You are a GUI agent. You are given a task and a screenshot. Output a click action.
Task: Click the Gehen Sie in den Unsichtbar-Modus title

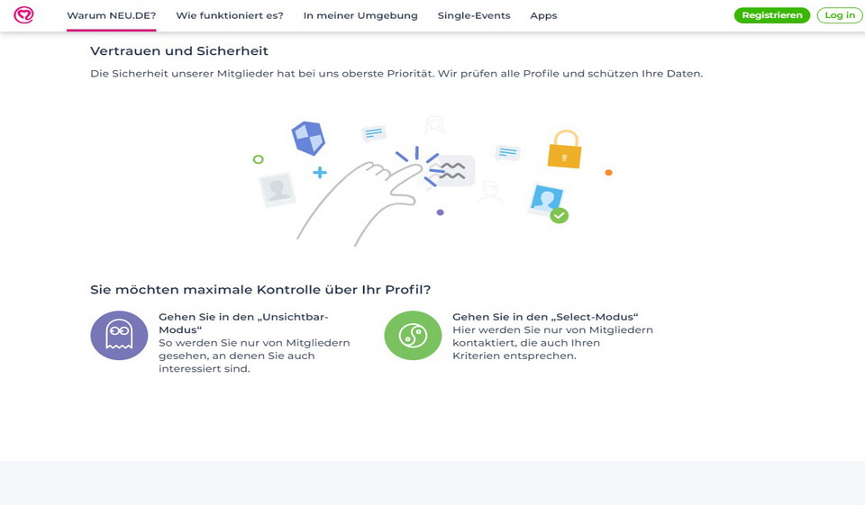coord(243,323)
